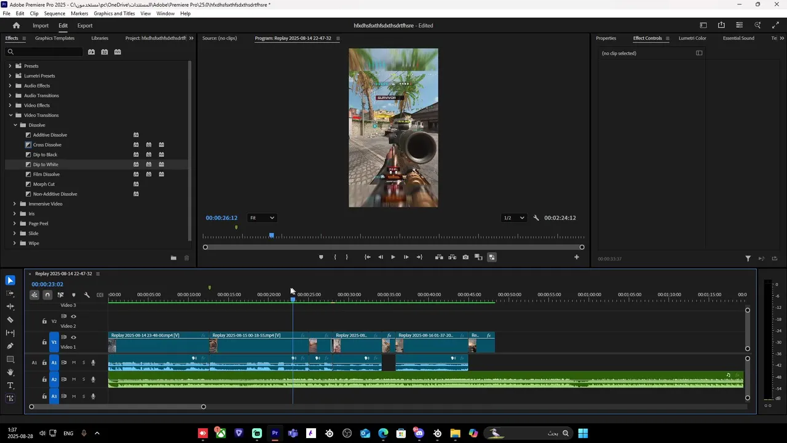Open Workspaces icon in the header

703,25
